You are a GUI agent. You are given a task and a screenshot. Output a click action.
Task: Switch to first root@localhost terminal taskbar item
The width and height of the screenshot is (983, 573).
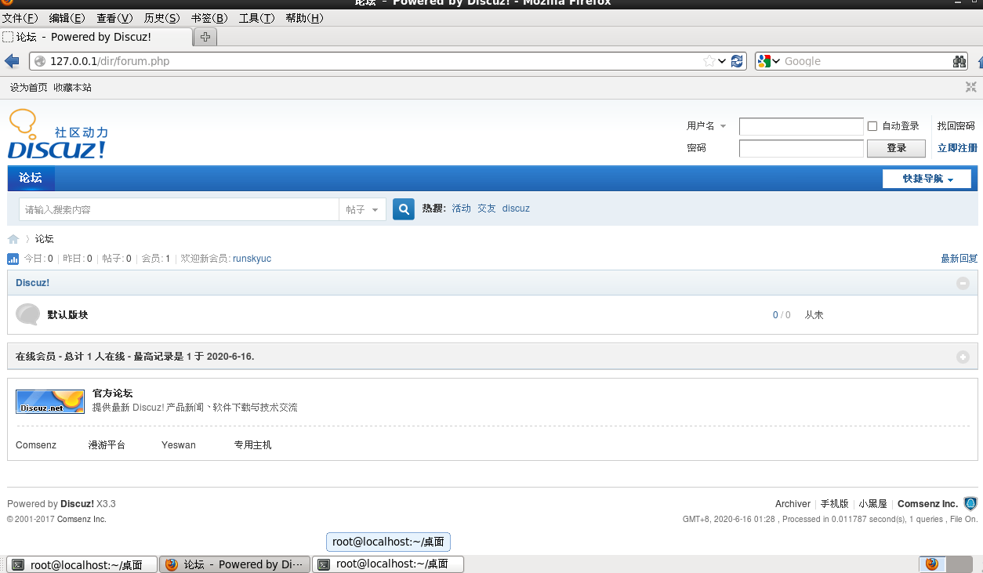pyautogui.click(x=82, y=564)
